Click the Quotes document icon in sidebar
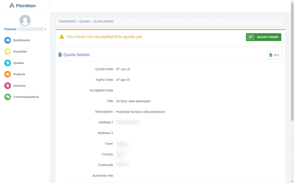Image resolution: width=294 pixels, height=183 pixels. [8, 63]
